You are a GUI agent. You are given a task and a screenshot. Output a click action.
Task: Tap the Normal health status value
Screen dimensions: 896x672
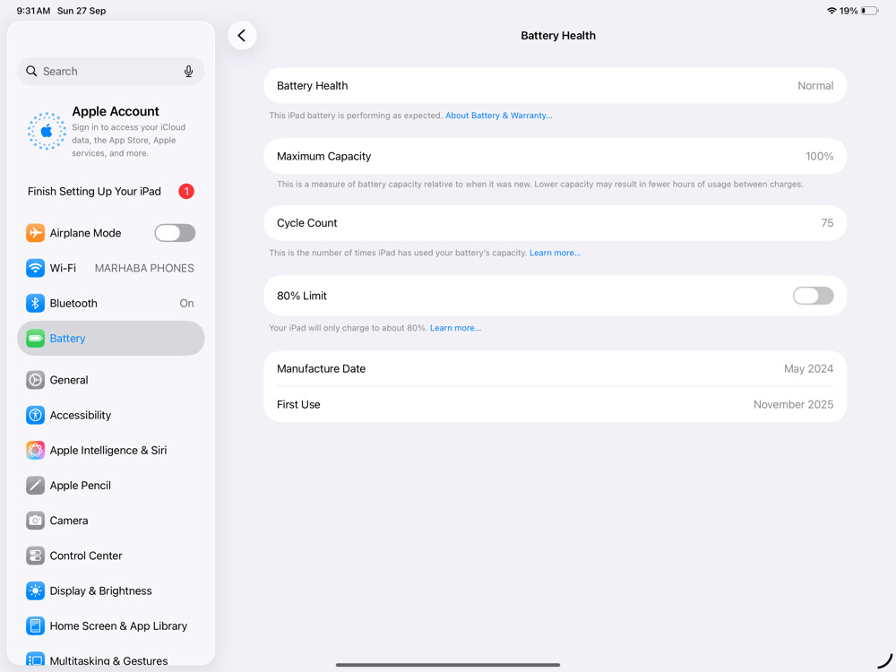coord(815,86)
